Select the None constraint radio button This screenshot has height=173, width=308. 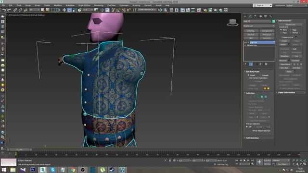[281, 30]
